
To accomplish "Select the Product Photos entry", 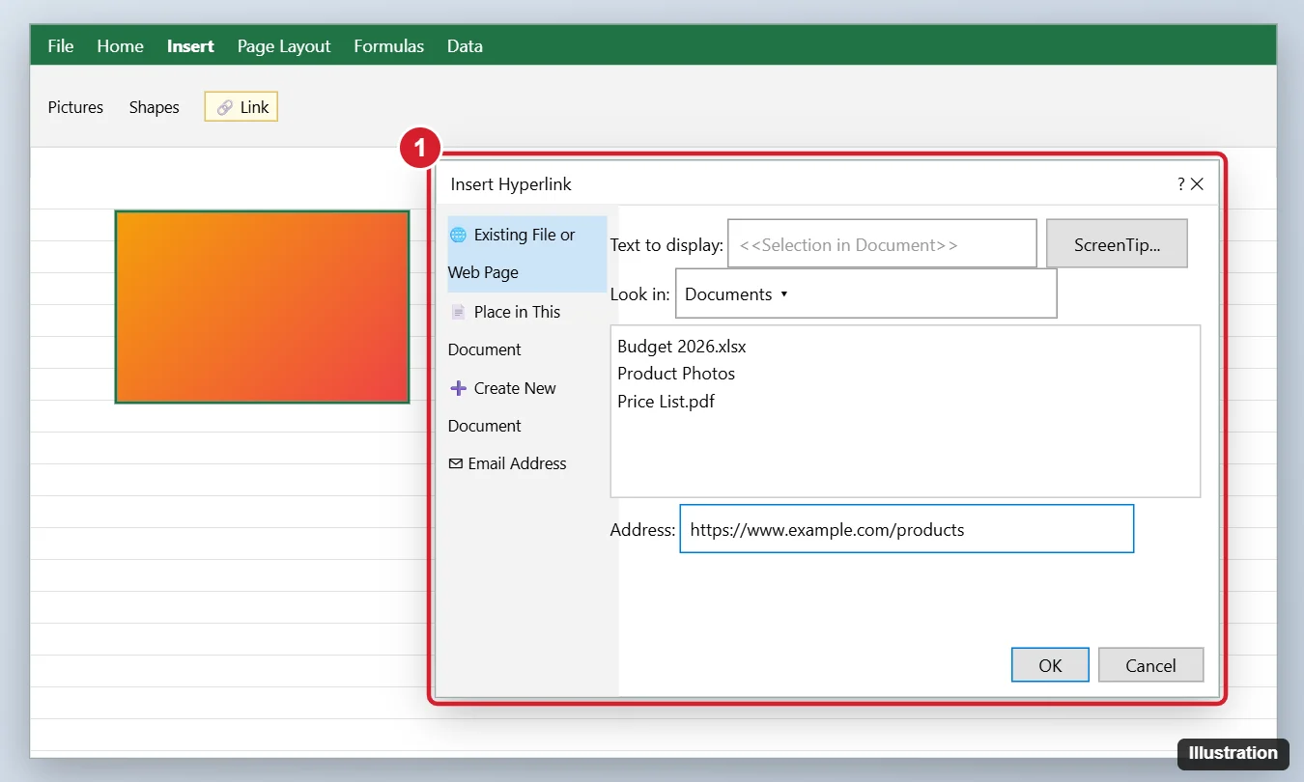I will pyautogui.click(x=676, y=374).
